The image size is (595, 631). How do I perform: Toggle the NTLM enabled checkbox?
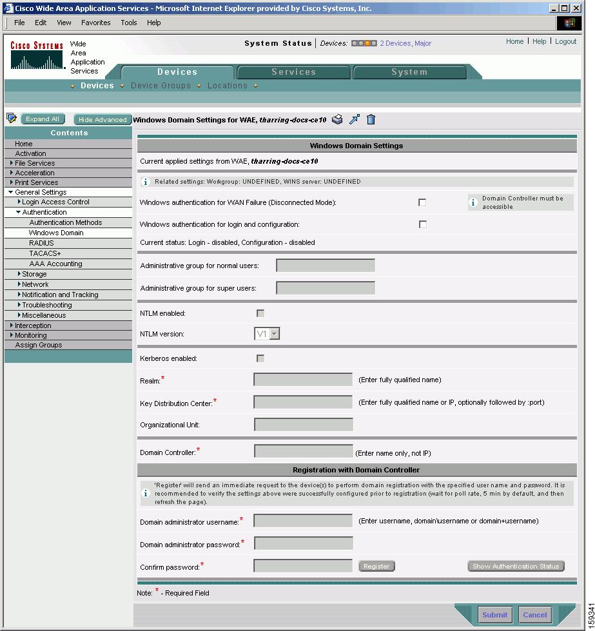(x=260, y=313)
